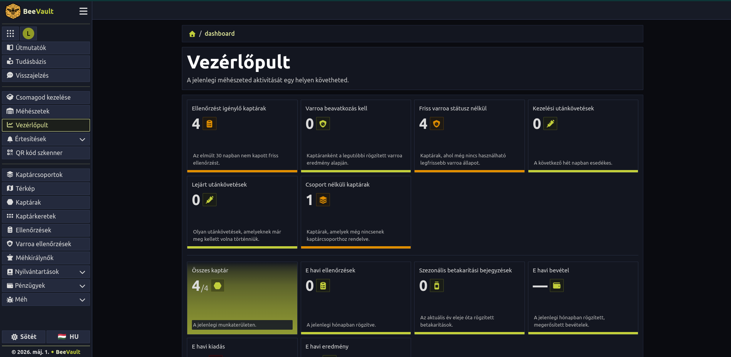Expand the Pénzügyek submenu
The width and height of the screenshot is (731, 357).
tap(46, 285)
